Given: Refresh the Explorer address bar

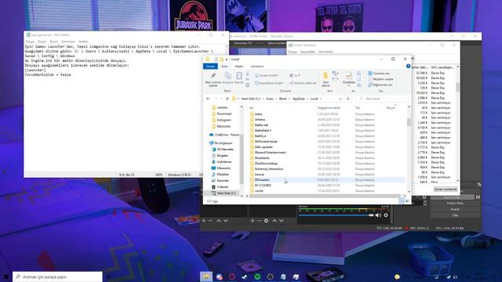Looking at the screenshot, I should [348, 99].
